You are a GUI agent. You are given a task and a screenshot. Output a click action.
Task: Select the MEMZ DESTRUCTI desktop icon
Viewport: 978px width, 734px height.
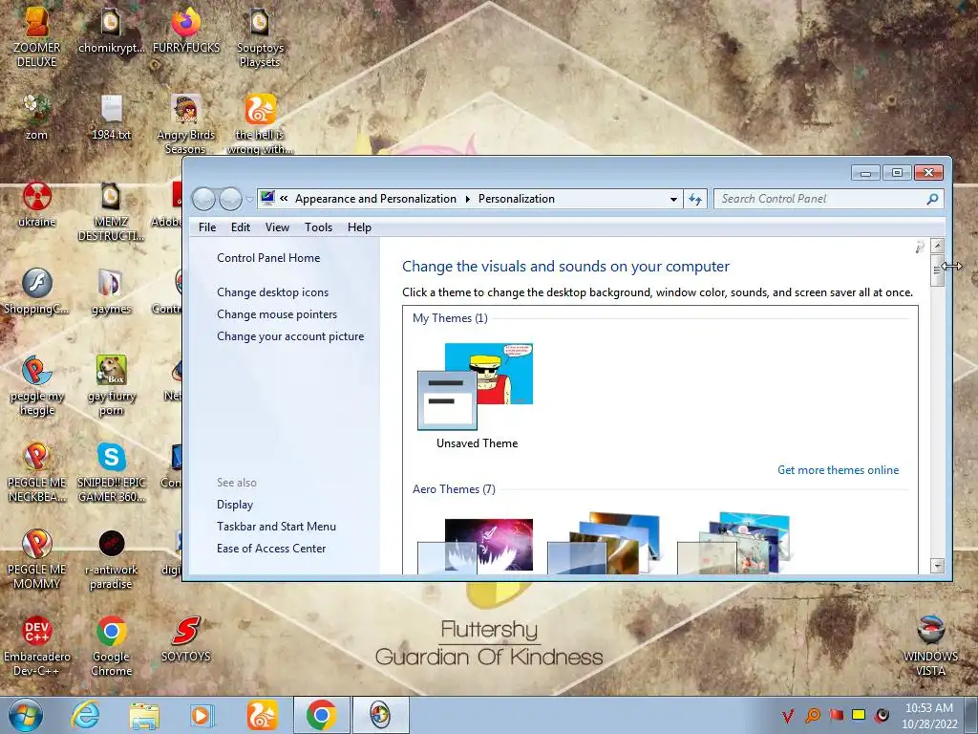click(x=111, y=211)
